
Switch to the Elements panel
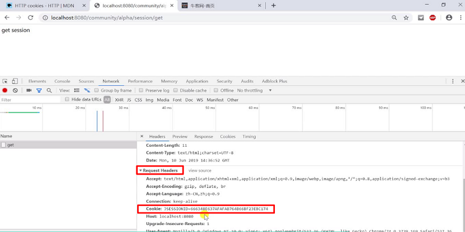tap(37, 81)
